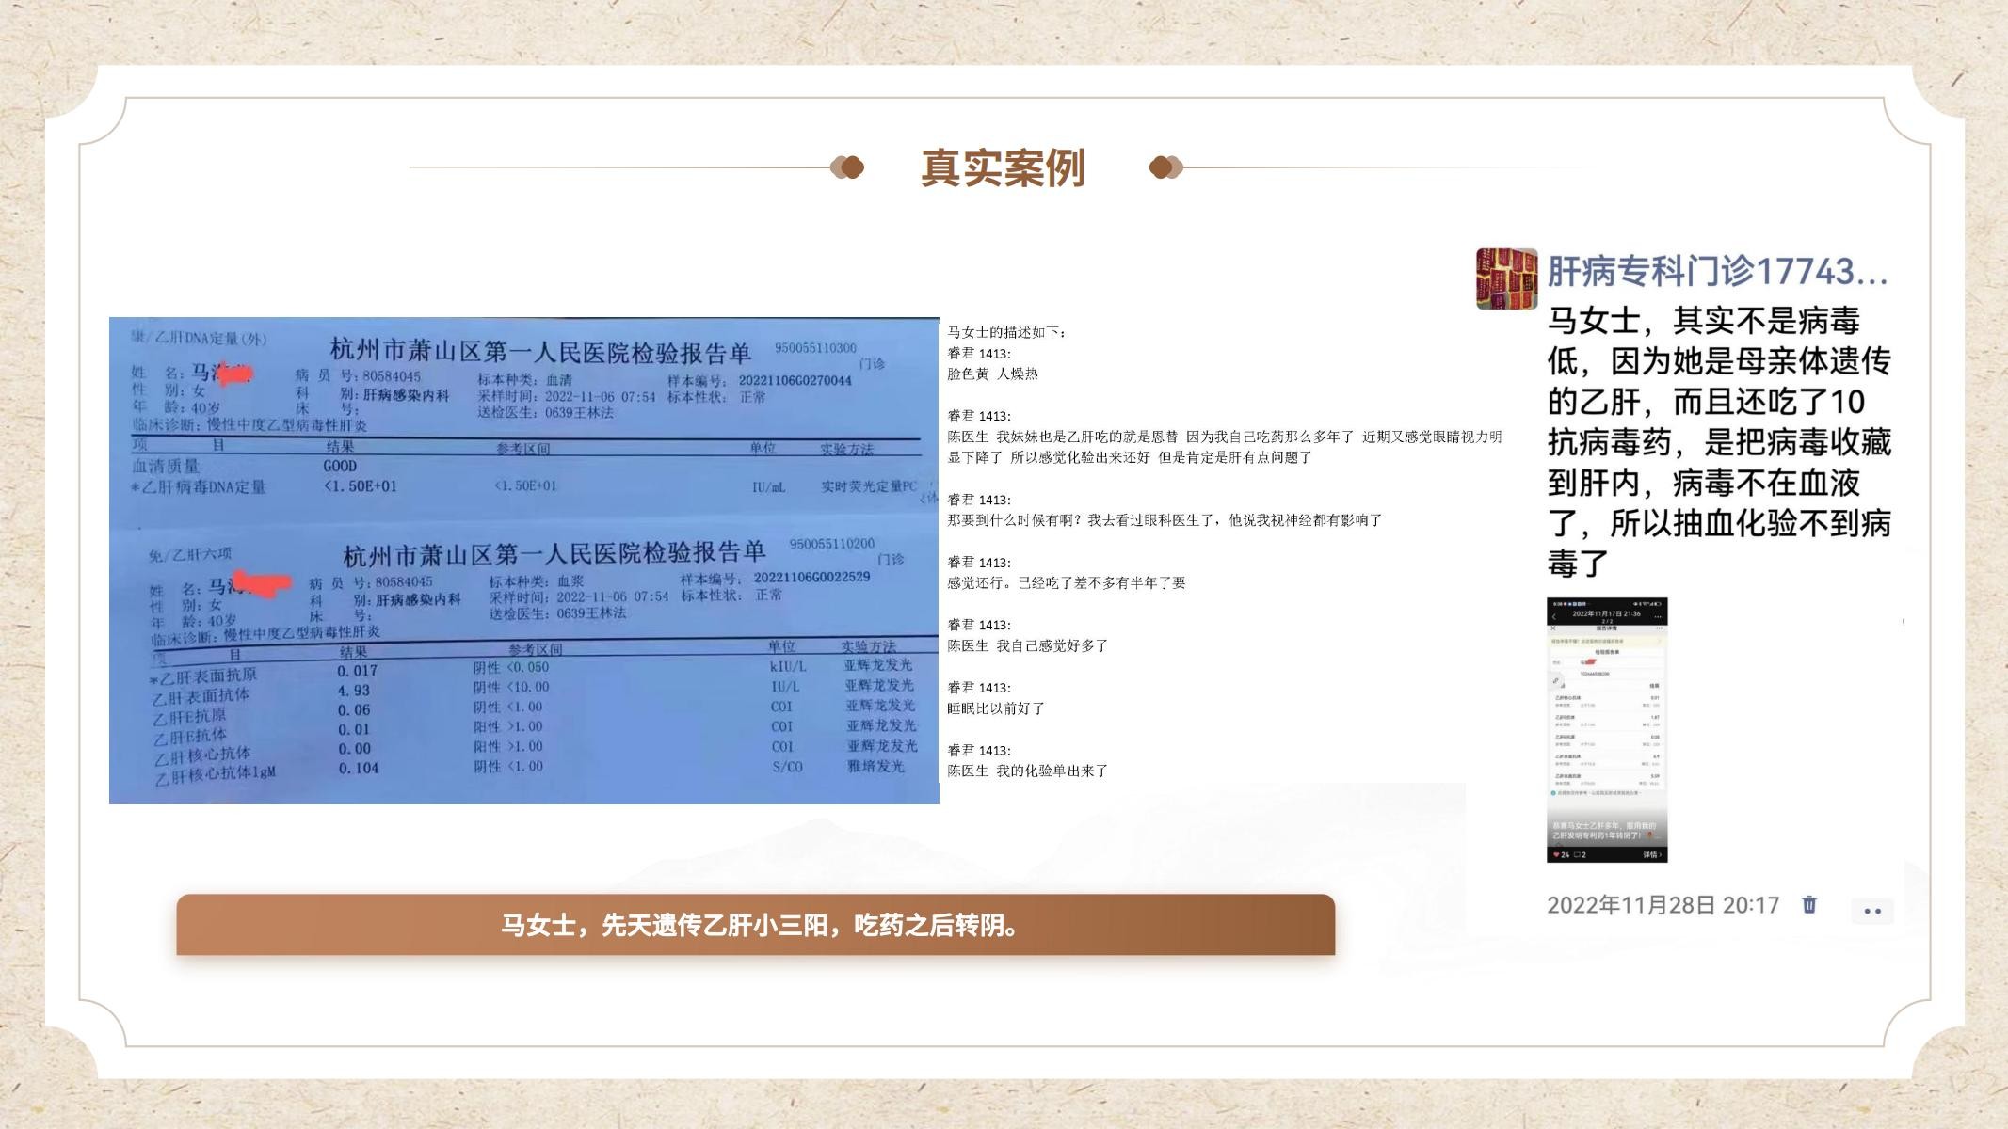Click the post text beginning 马女士，其实不是病毒低

point(1719,441)
